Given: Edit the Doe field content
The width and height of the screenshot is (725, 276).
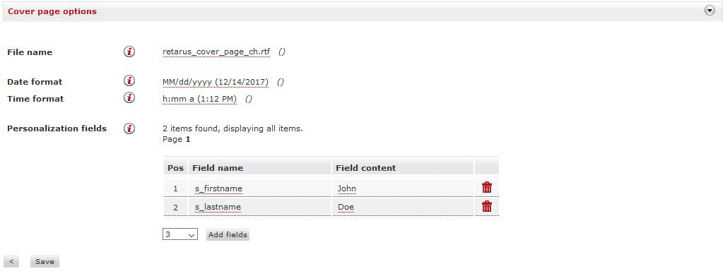Looking at the screenshot, I should pos(346,207).
